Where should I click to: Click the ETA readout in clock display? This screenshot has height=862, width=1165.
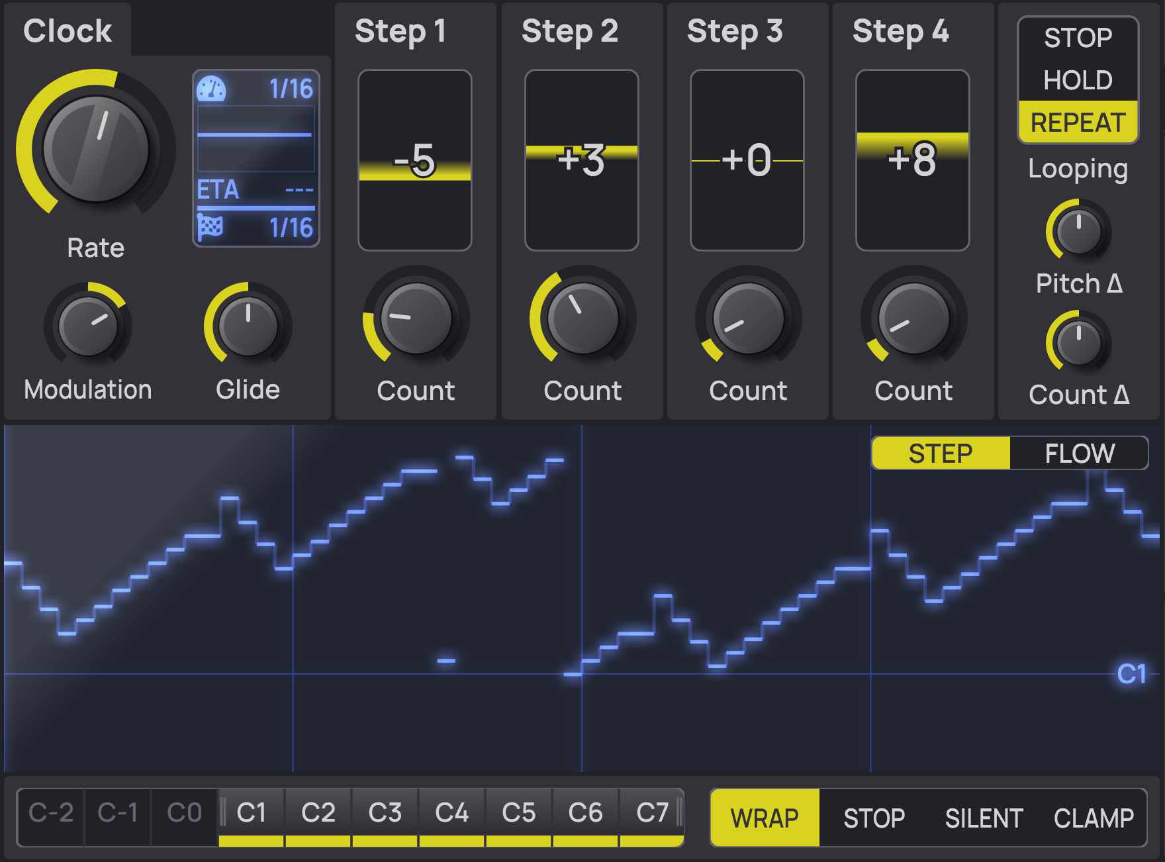pyautogui.click(x=255, y=190)
